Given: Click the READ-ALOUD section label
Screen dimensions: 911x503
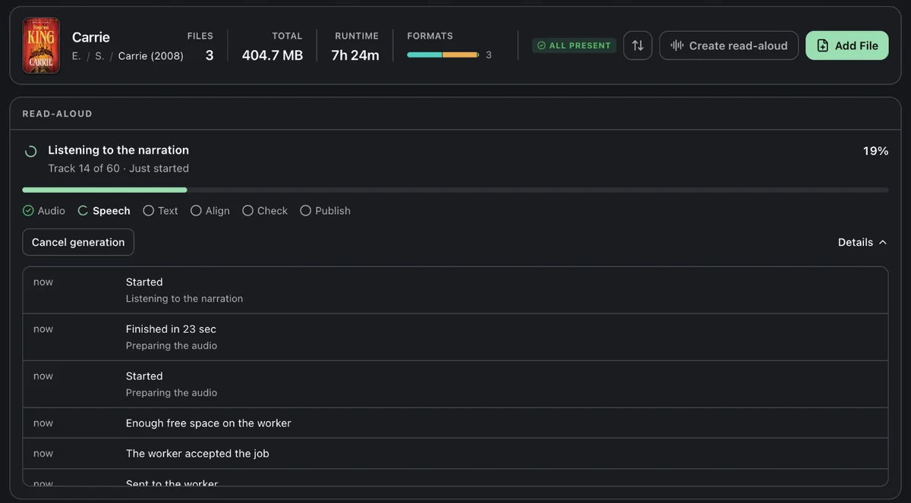Looking at the screenshot, I should coord(58,114).
